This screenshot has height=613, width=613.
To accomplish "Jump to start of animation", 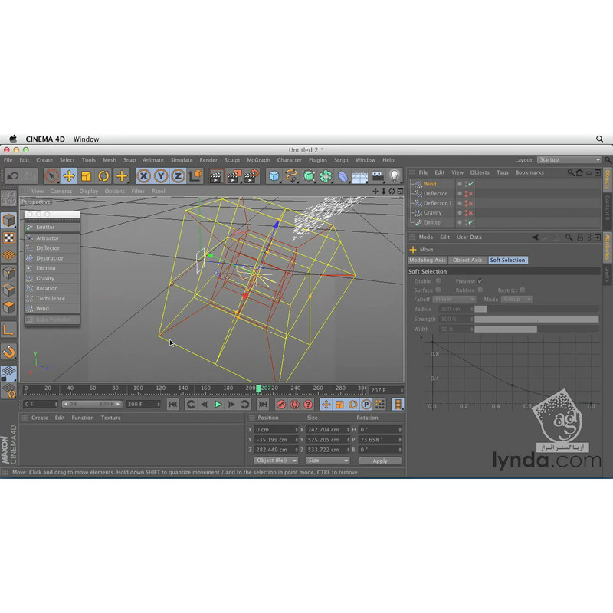I will (x=173, y=405).
